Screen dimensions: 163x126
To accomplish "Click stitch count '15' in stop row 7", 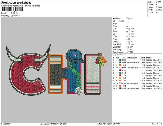I will tap(125, 75).
